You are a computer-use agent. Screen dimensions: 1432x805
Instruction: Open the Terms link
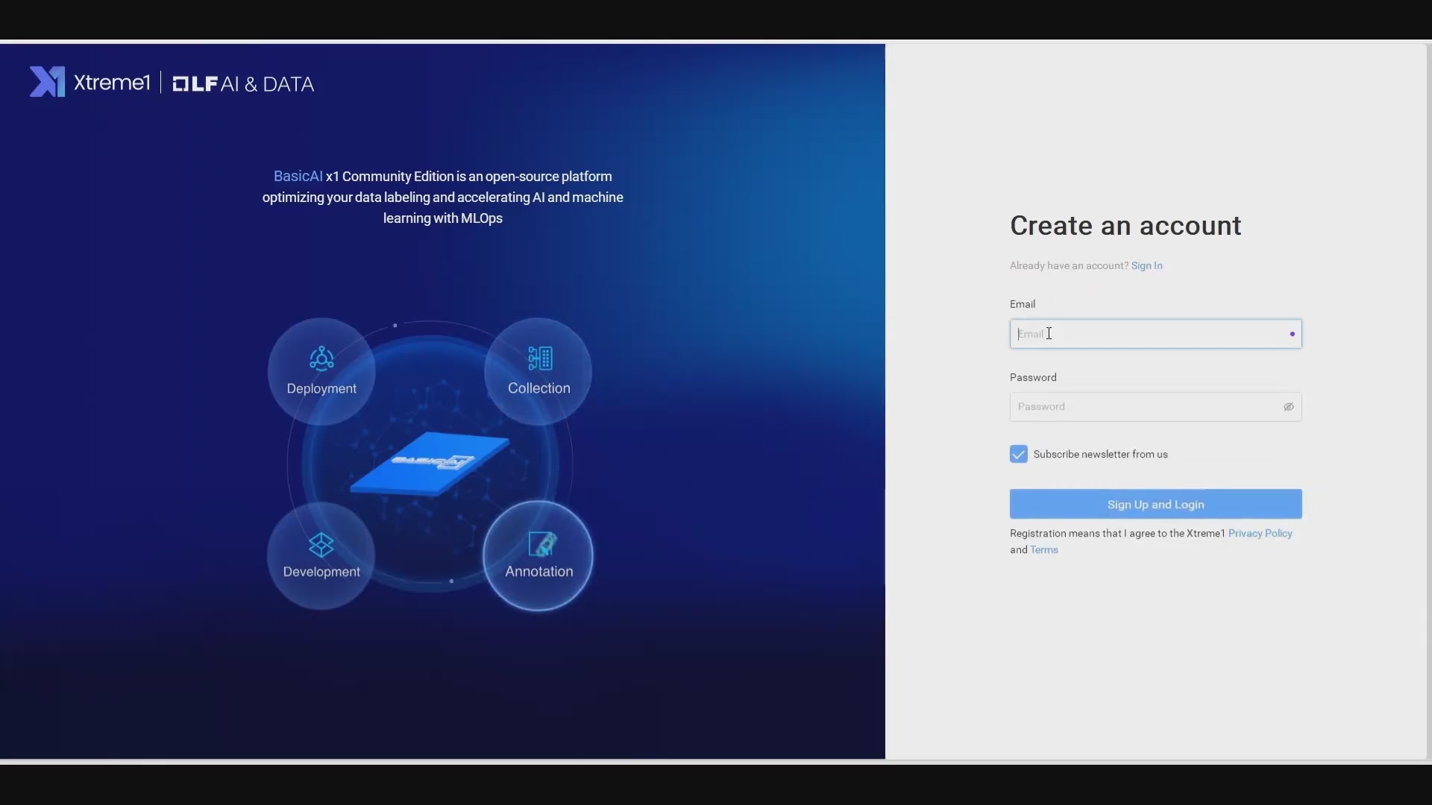[x=1043, y=550]
